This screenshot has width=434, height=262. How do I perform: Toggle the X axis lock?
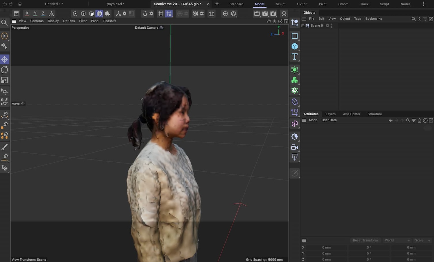click(27, 14)
